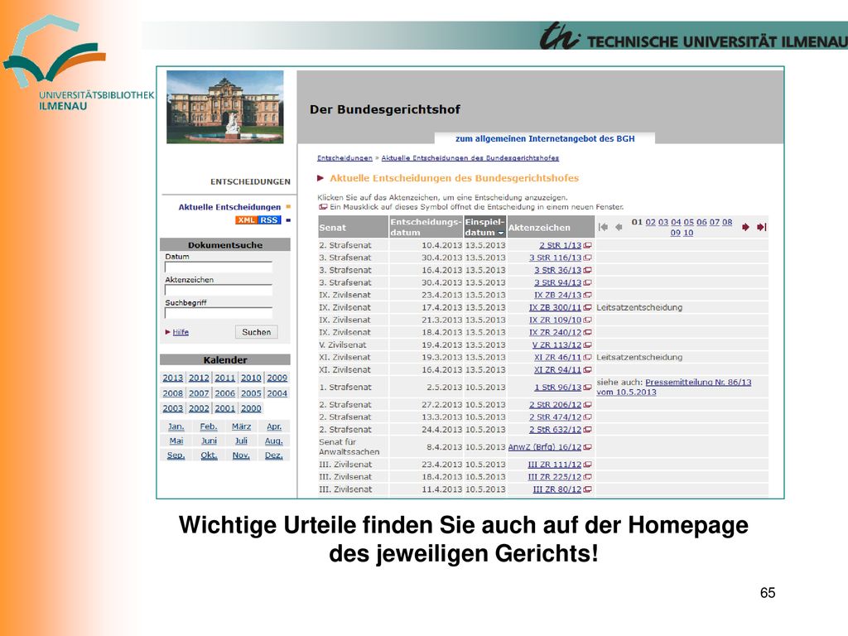This screenshot has height=636, width=848.
Task: Click the Bundesgerichtshof building photo
Action: [225, 107]
